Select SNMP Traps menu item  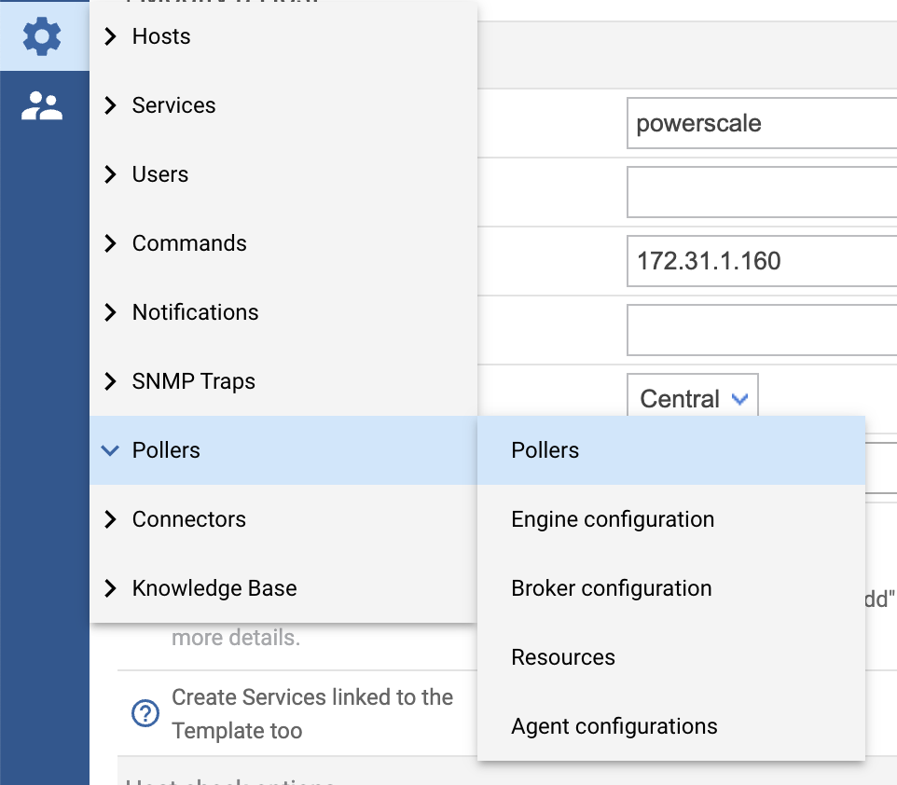point(193,381)
